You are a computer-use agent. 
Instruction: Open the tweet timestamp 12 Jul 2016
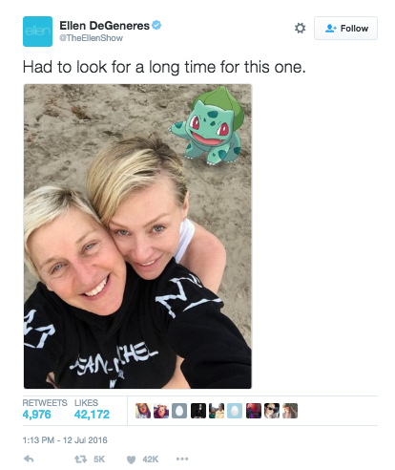click(x=65, y=440)
